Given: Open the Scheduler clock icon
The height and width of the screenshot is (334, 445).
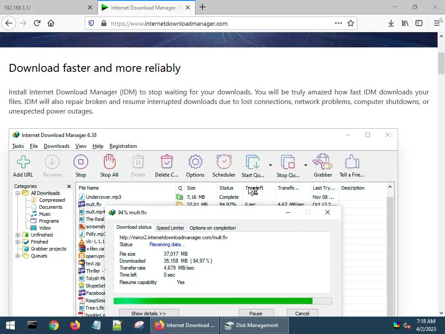Looking at the screenshot, I should pyautogui.click(x=224, y=162).
